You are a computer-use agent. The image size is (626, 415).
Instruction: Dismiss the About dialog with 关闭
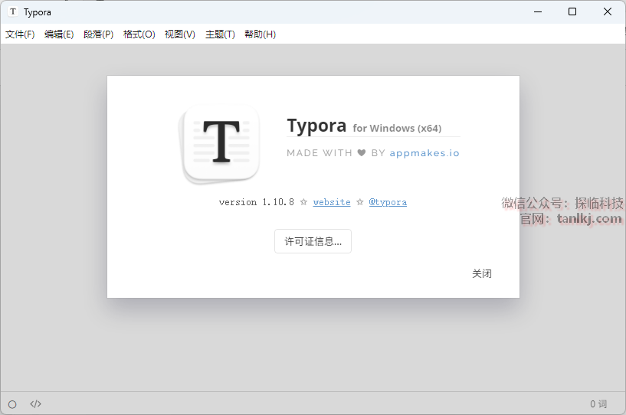tap(481, 273)
